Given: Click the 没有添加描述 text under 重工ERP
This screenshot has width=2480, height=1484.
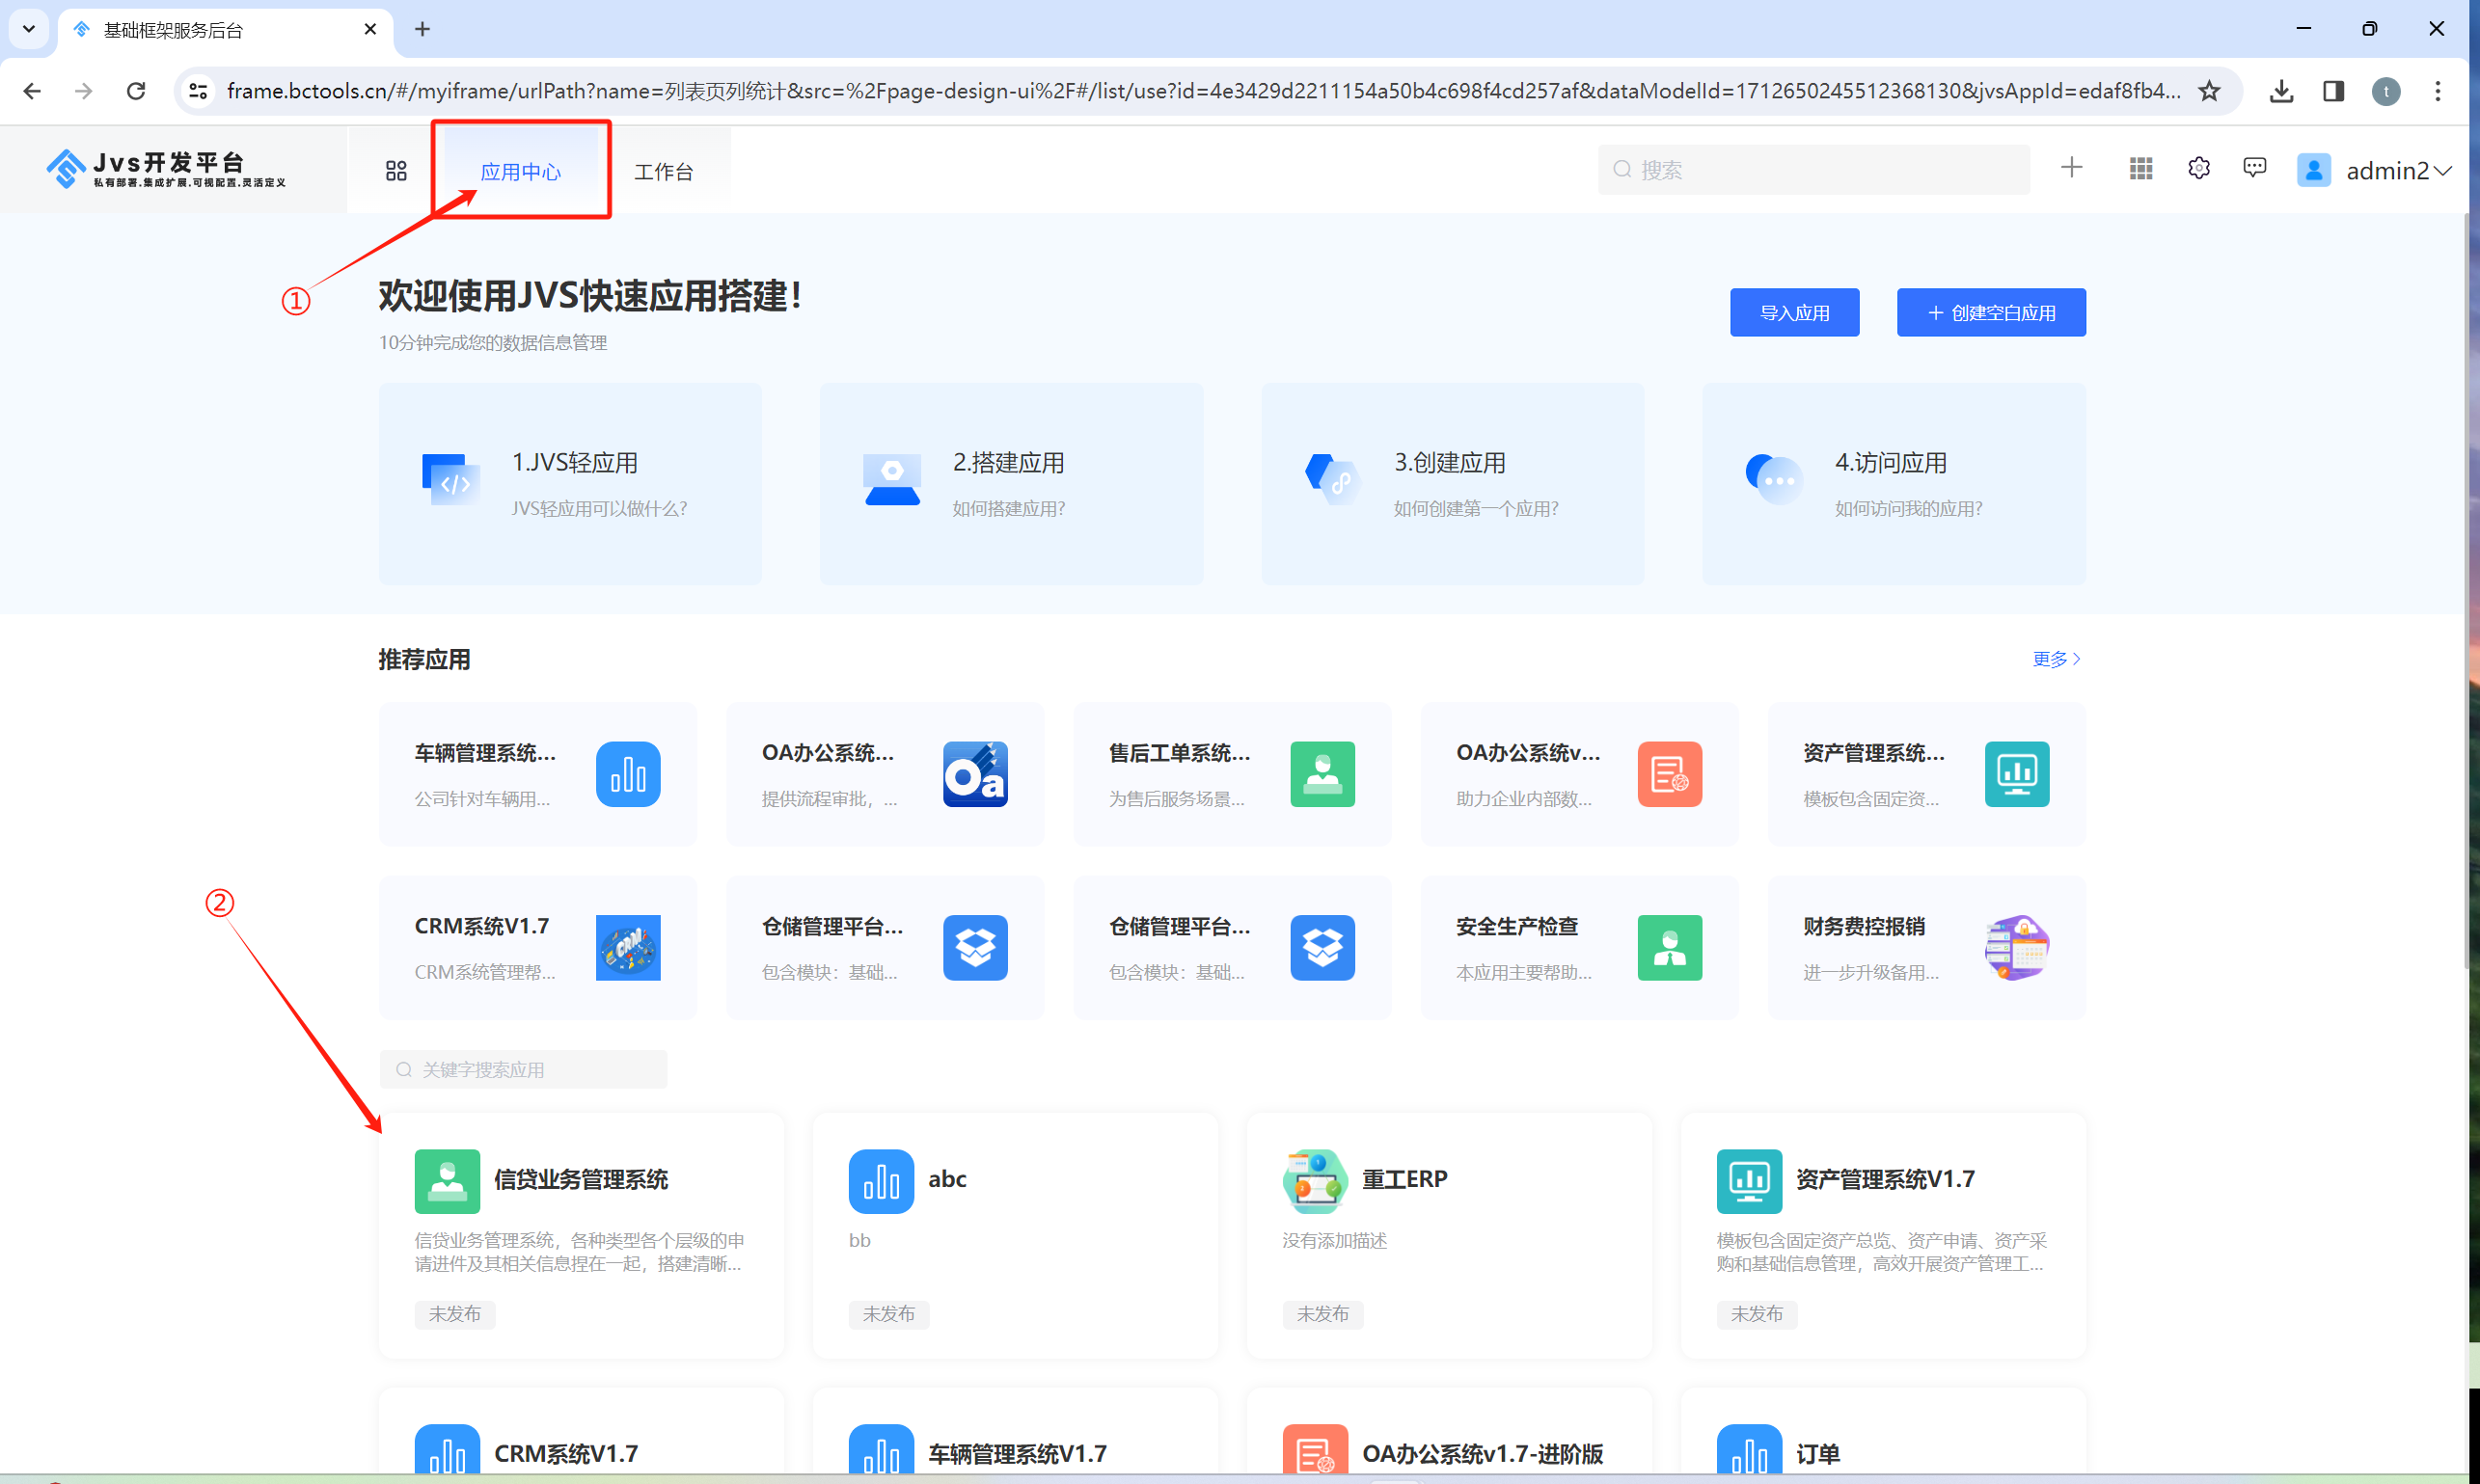Looking at the screenshot, I should coord(1335,1241).
